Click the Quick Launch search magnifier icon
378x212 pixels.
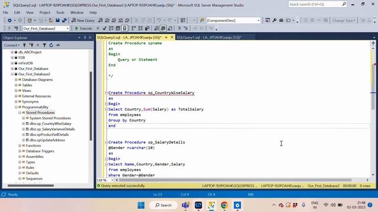click(344, 4)
